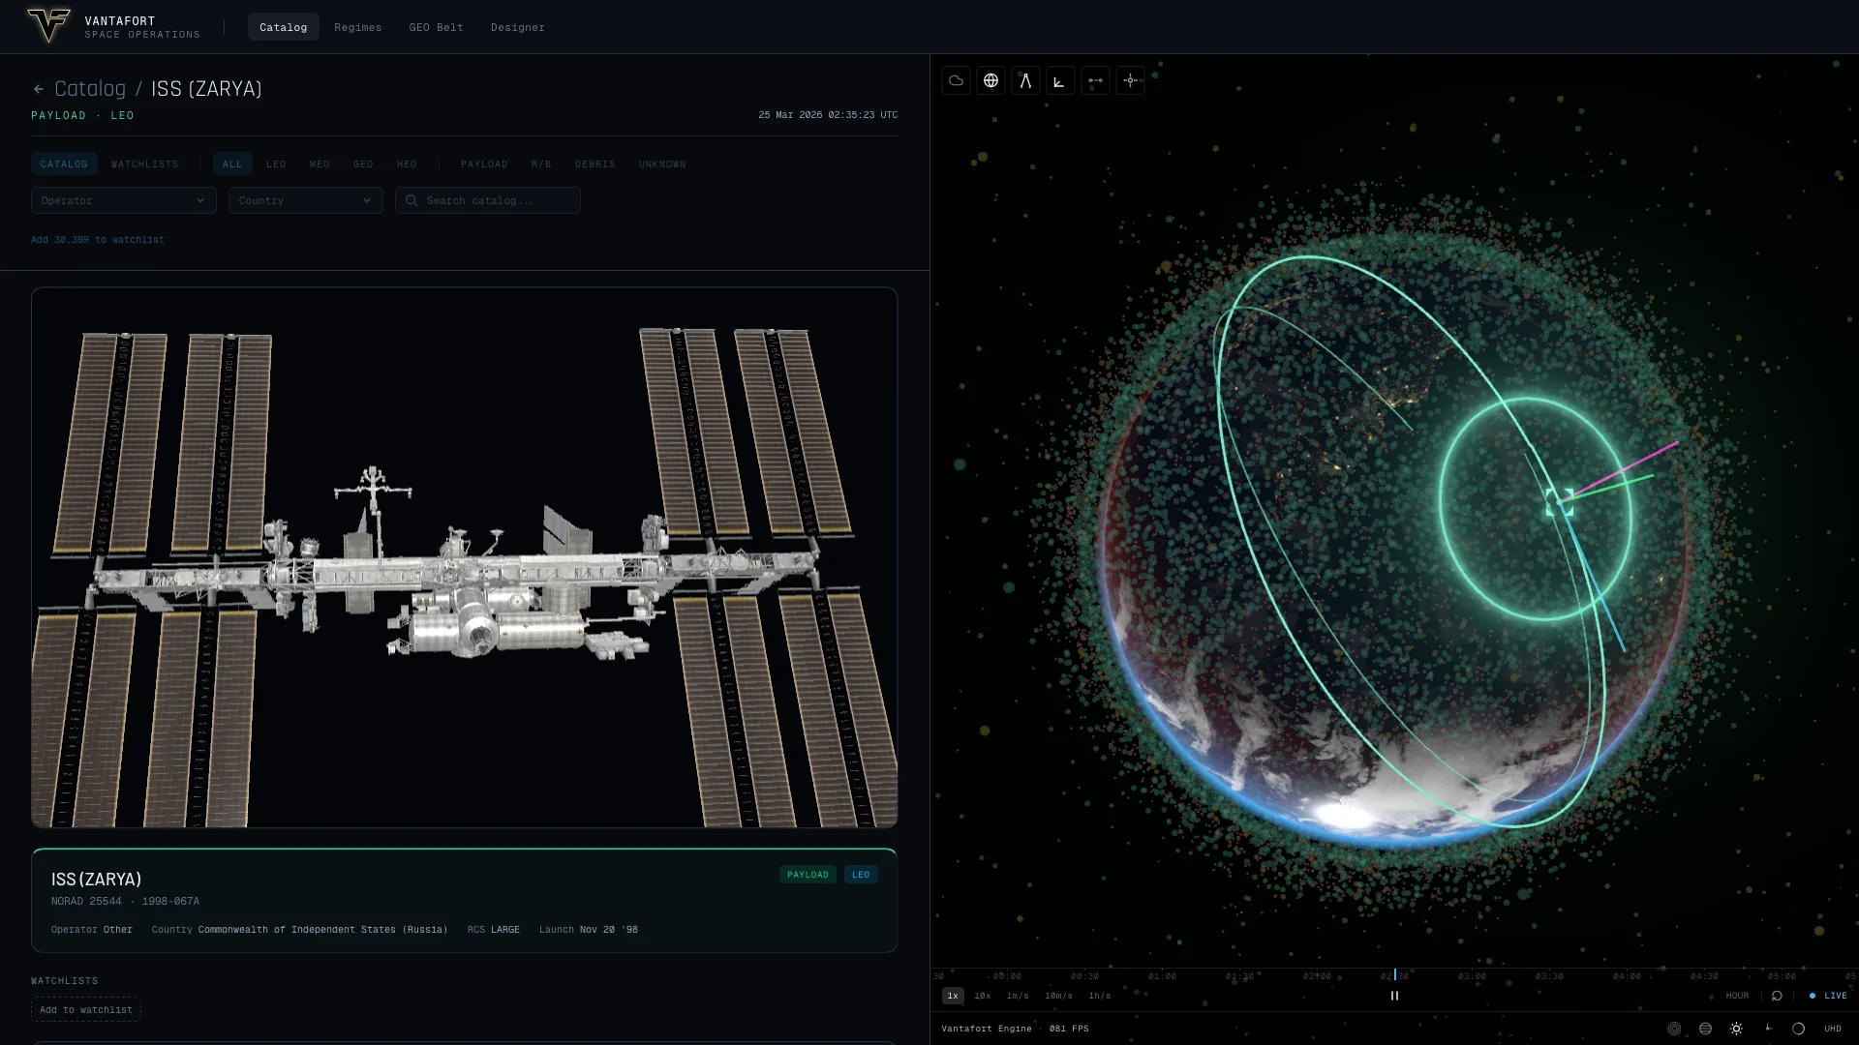Screen dimensions: 1859x1045
Task: Set the timeline scale to HOUR
Action: click(x=1737, y=996)
